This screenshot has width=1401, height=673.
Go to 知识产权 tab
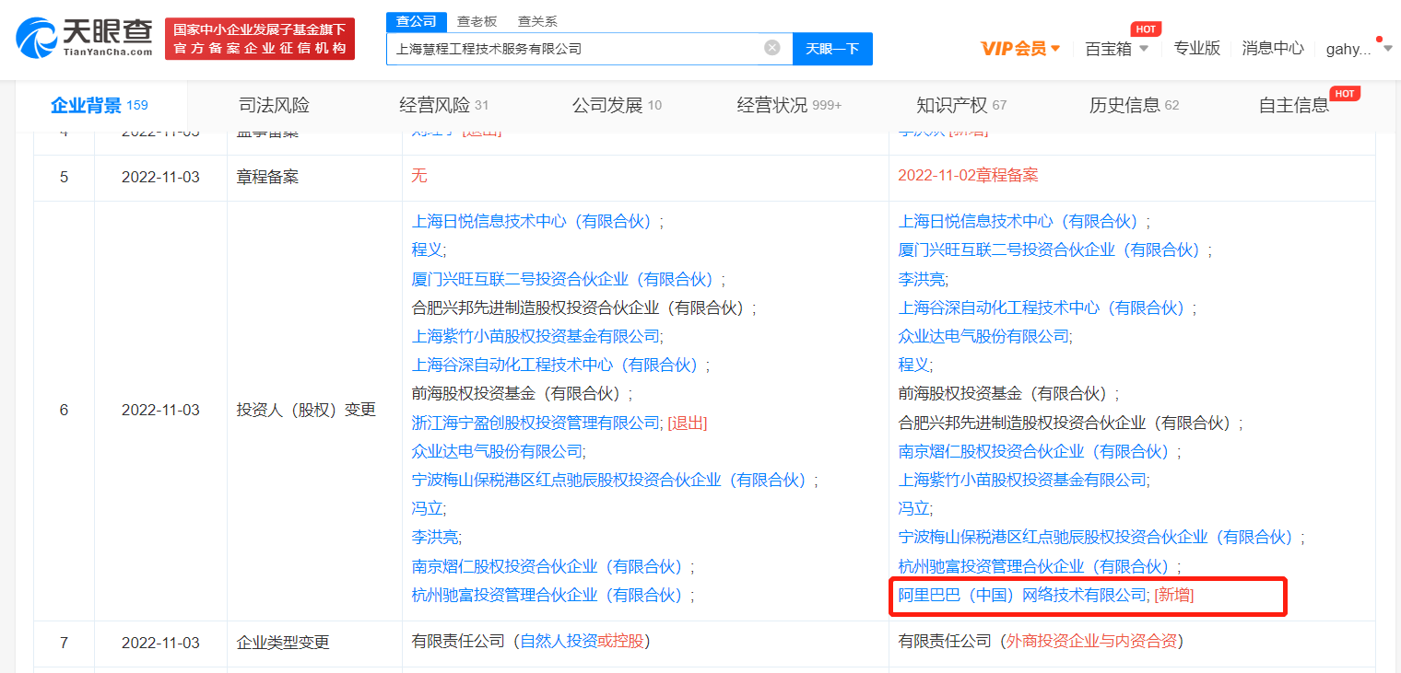click(x=960, y=105)
